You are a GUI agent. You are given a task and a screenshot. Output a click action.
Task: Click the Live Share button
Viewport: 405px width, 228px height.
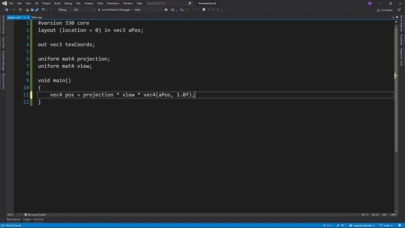click(385, 10)
